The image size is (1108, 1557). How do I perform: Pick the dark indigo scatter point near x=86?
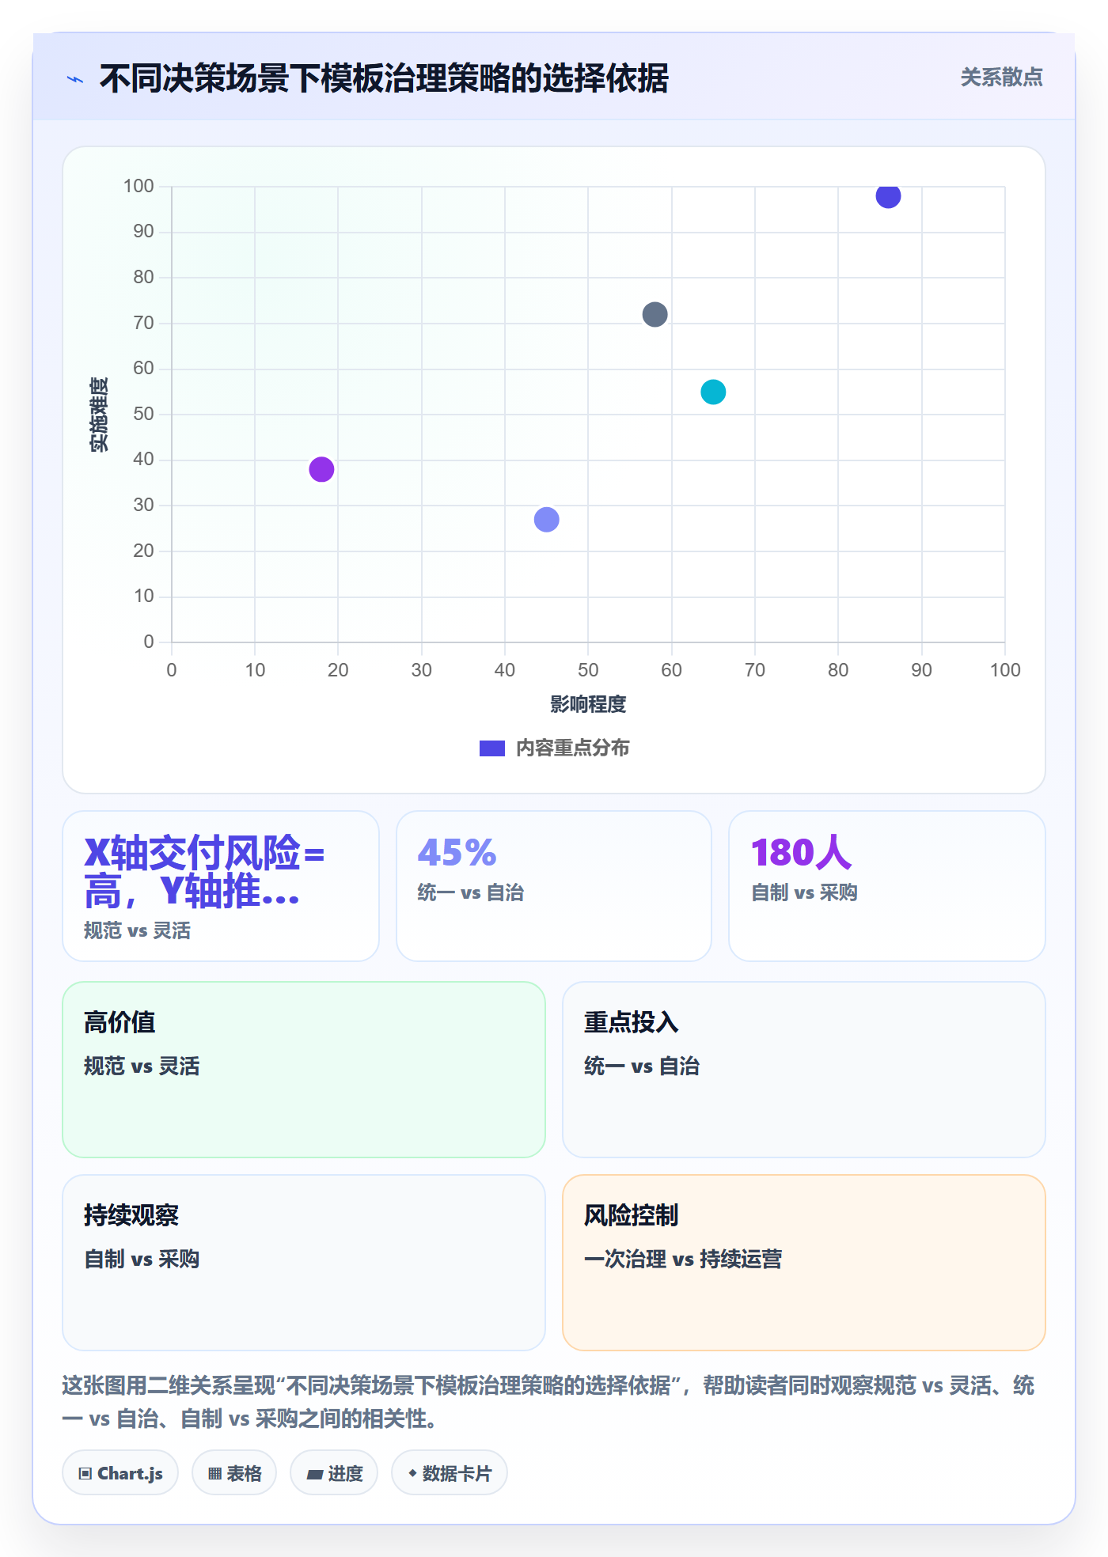click(888, 196)
